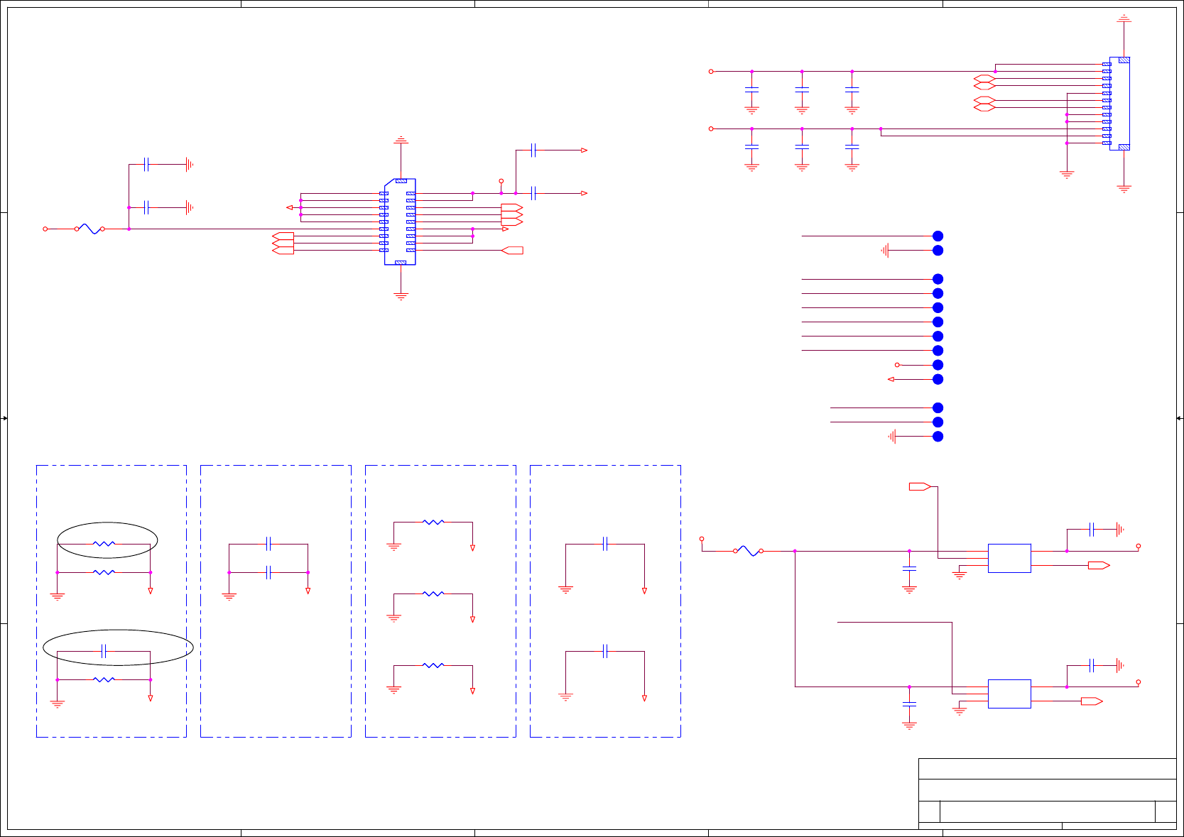Click the off-page port above the upper regulator

920,486
